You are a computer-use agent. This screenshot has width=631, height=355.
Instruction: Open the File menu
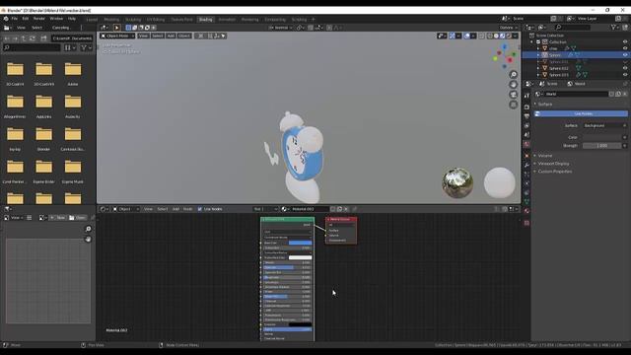pyautogui.click(x=15, y=19)
